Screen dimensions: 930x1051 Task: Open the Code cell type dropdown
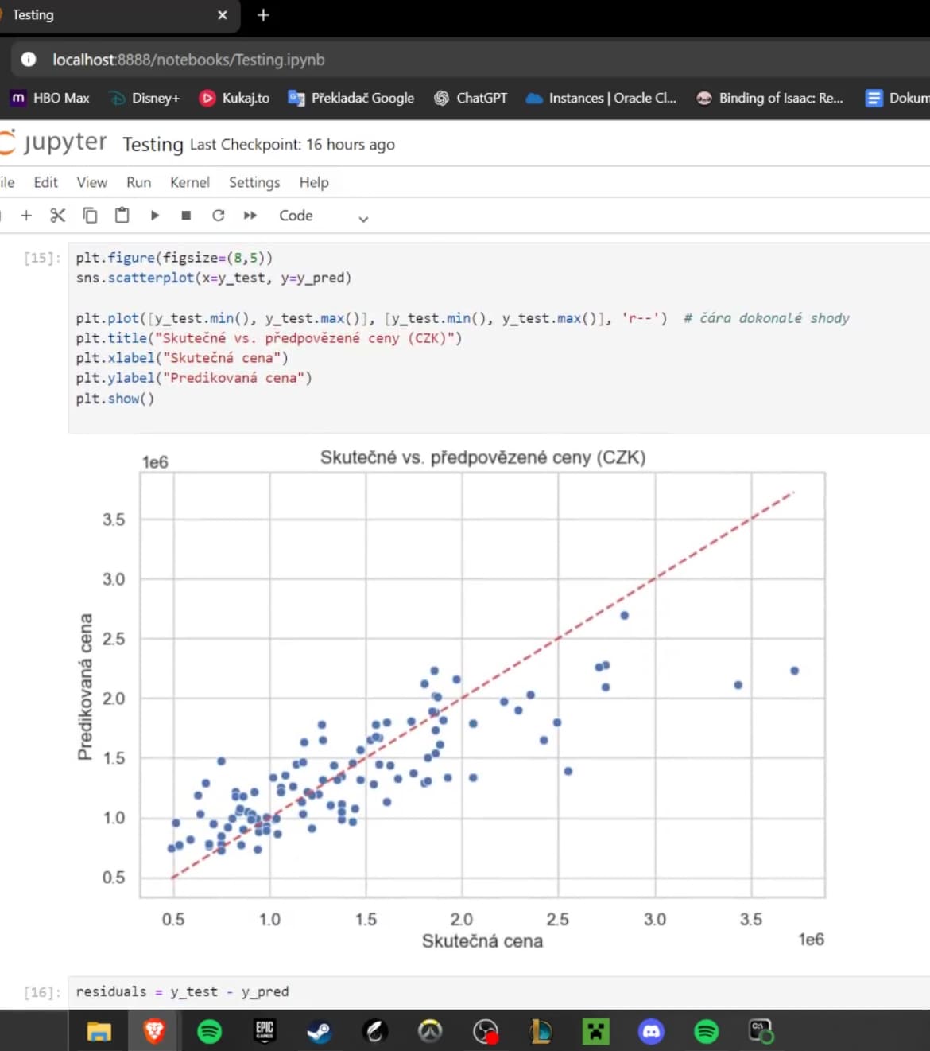(324, 216)
